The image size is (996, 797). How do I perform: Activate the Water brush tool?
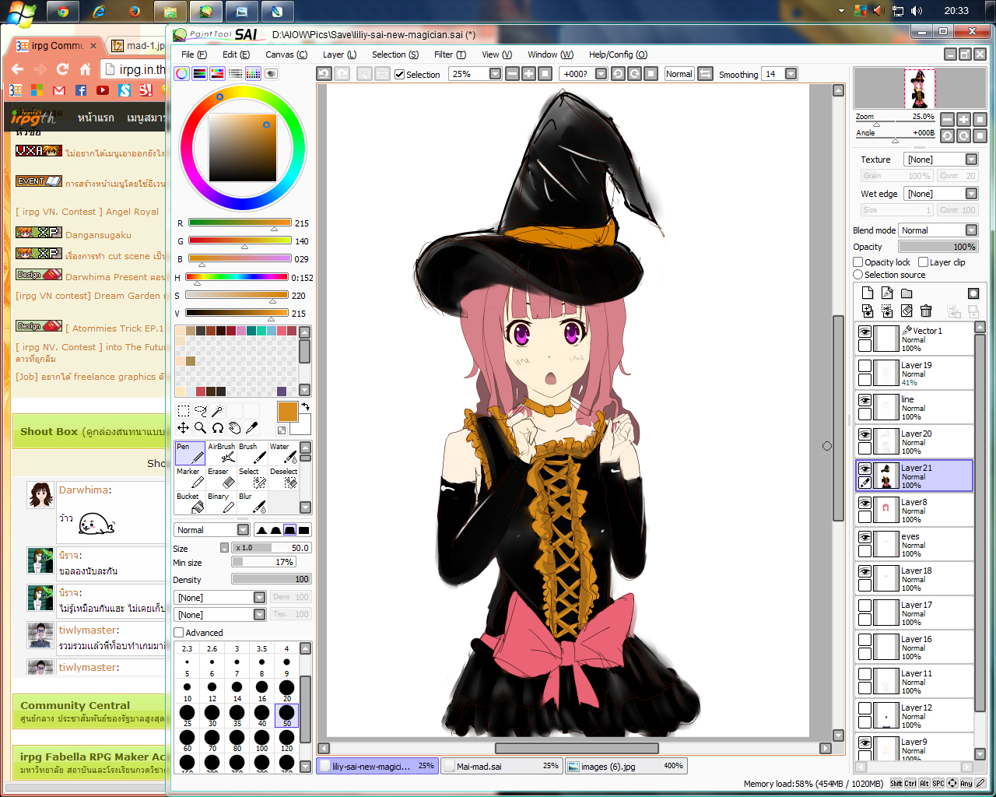click(x=283, y=453)
